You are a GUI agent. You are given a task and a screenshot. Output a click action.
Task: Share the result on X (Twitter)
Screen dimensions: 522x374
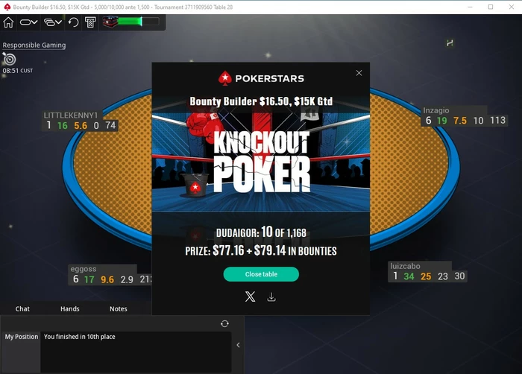point(250,297)
